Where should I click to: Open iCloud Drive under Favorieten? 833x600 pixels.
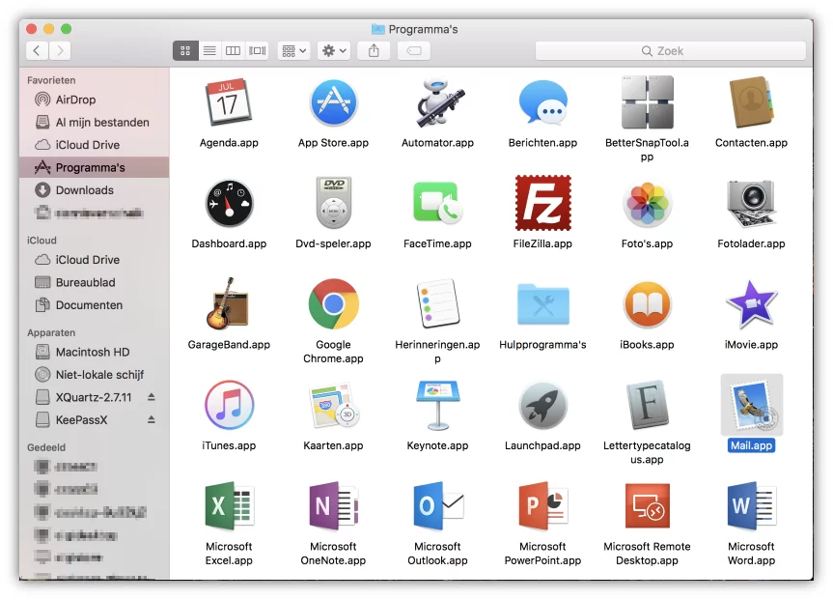[94, 145]
